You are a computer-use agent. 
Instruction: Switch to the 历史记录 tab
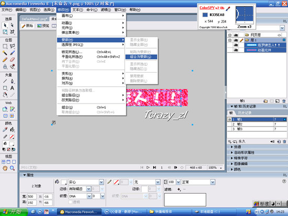[x=245, y=113]
